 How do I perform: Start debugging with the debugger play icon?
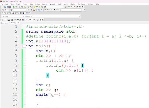point(2,13)
